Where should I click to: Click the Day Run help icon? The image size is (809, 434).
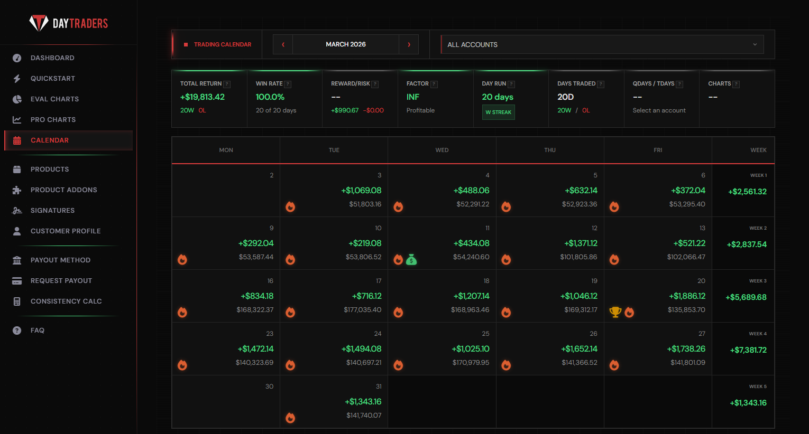coord(511,84)
